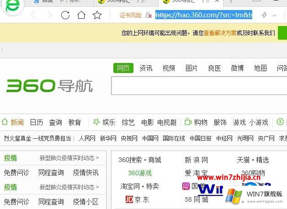Reload the page with the refresh icon
This screenshot has height=209, width=287.
click(65, 15)
